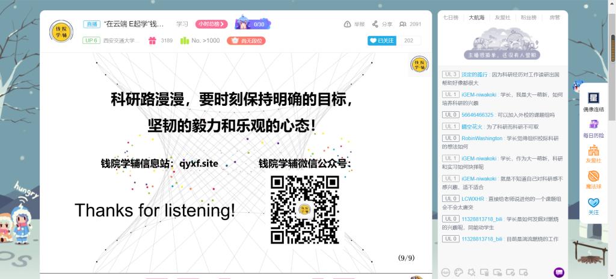Open username RobinWashington in chat
The height and width of the screenshot is (279, 616).
click(482, 138)
